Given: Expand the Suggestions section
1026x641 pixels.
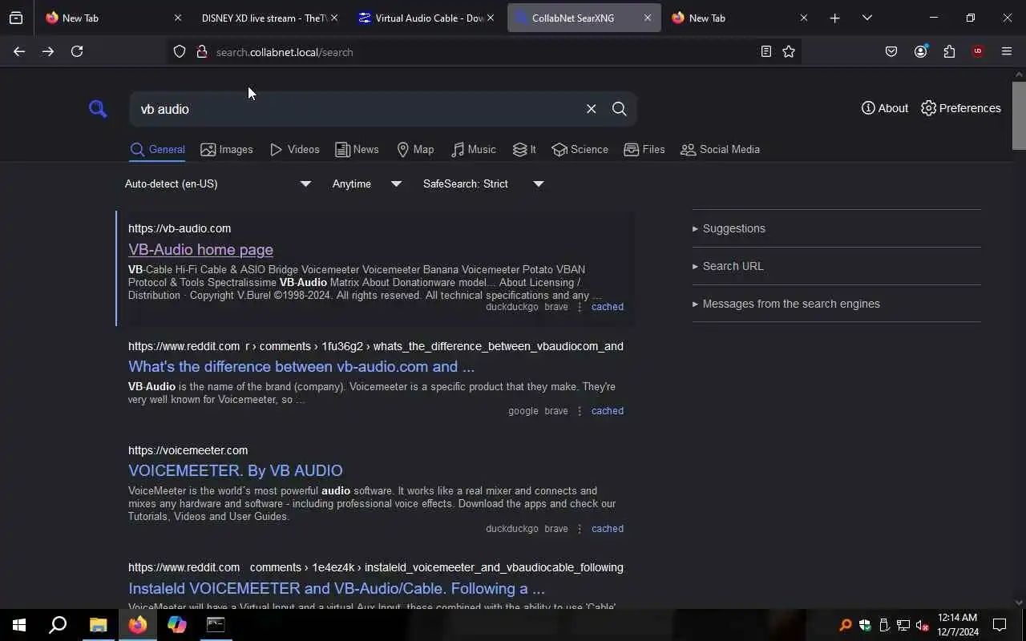Looking at the screenshot, I should 729,228.
